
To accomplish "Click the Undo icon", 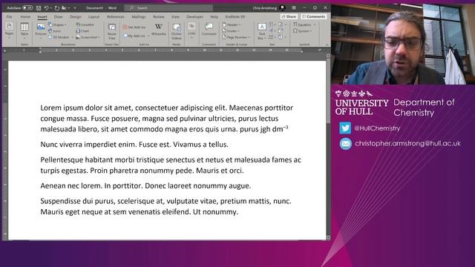I will point(46,8).
